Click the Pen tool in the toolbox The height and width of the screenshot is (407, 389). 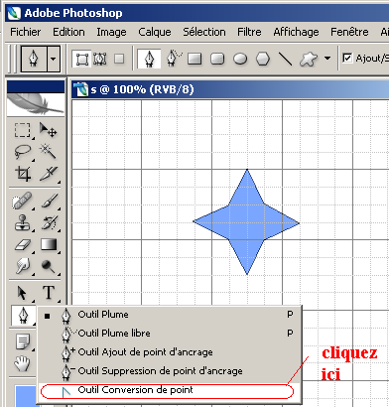(23, 315)
